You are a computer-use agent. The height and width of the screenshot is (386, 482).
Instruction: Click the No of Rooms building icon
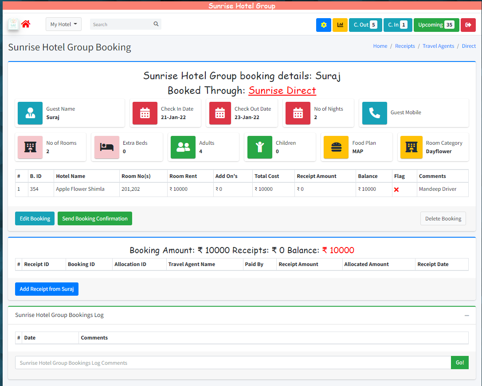(30, 147)
